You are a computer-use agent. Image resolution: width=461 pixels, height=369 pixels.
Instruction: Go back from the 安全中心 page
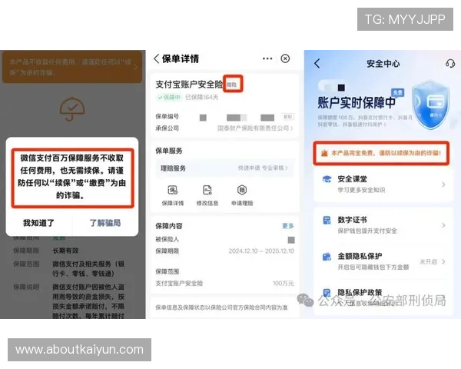[x=317, y=63]
